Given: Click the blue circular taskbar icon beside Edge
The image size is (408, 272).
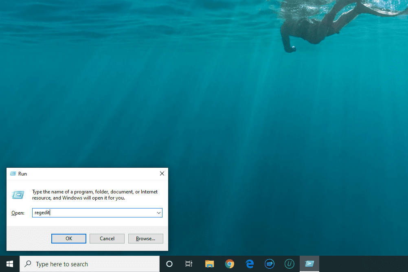Looking at the screenshot, I should [269, 264].
